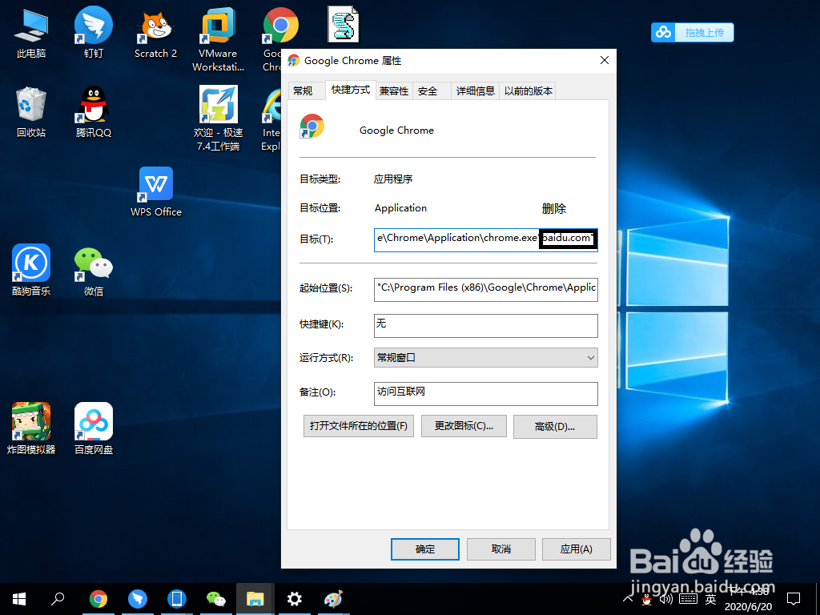Switch to the 详细信息 tab

coord(476,91)
